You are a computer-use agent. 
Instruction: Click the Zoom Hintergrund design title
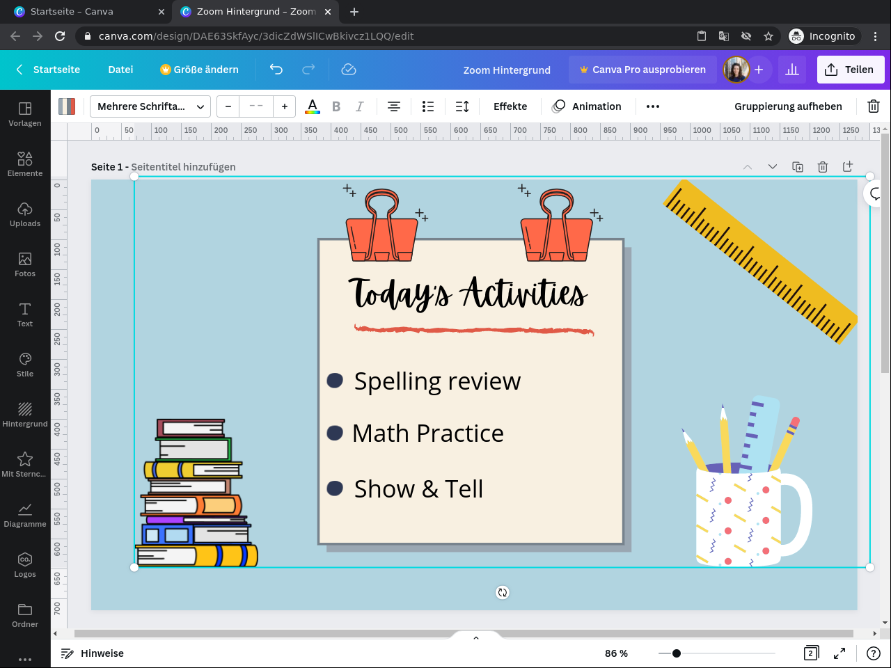point(507,70)
